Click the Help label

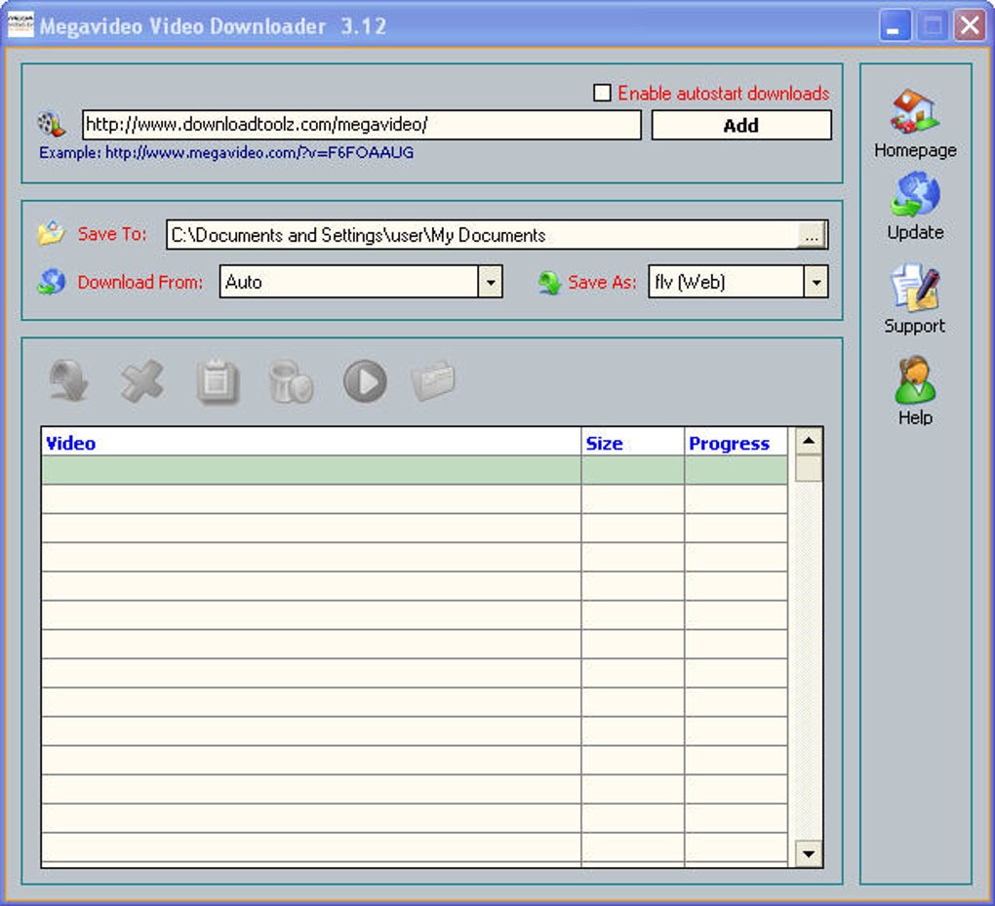click(915, 417)
